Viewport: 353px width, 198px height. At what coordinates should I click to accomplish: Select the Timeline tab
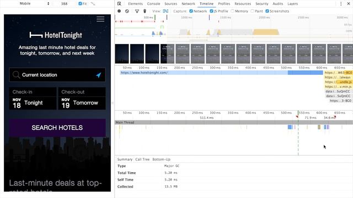coord(206,4)
